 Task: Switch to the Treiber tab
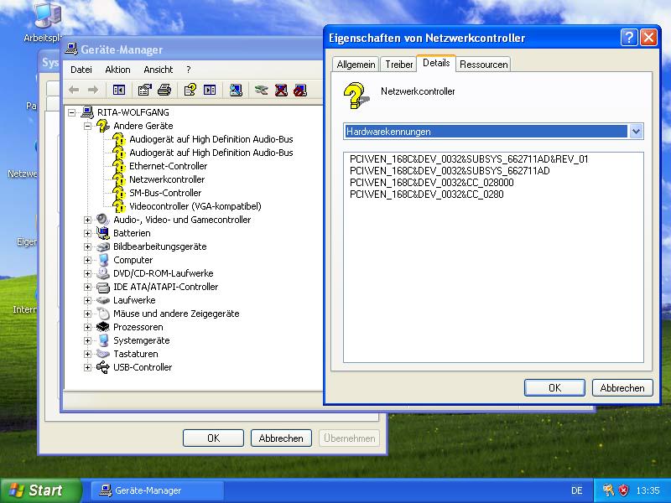(x=399, y=65)
